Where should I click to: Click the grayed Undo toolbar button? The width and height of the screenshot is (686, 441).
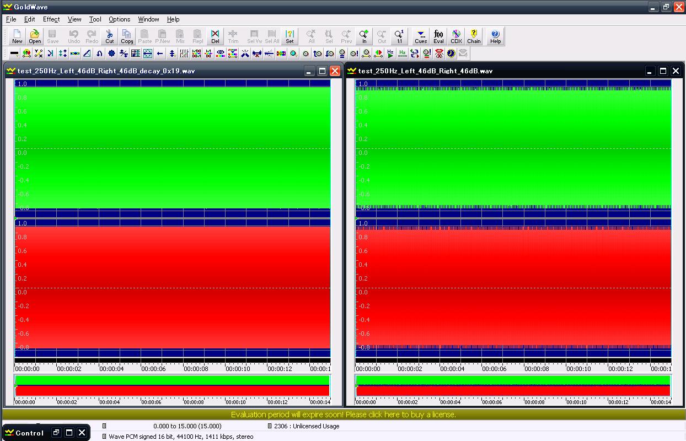click(74, 36)
